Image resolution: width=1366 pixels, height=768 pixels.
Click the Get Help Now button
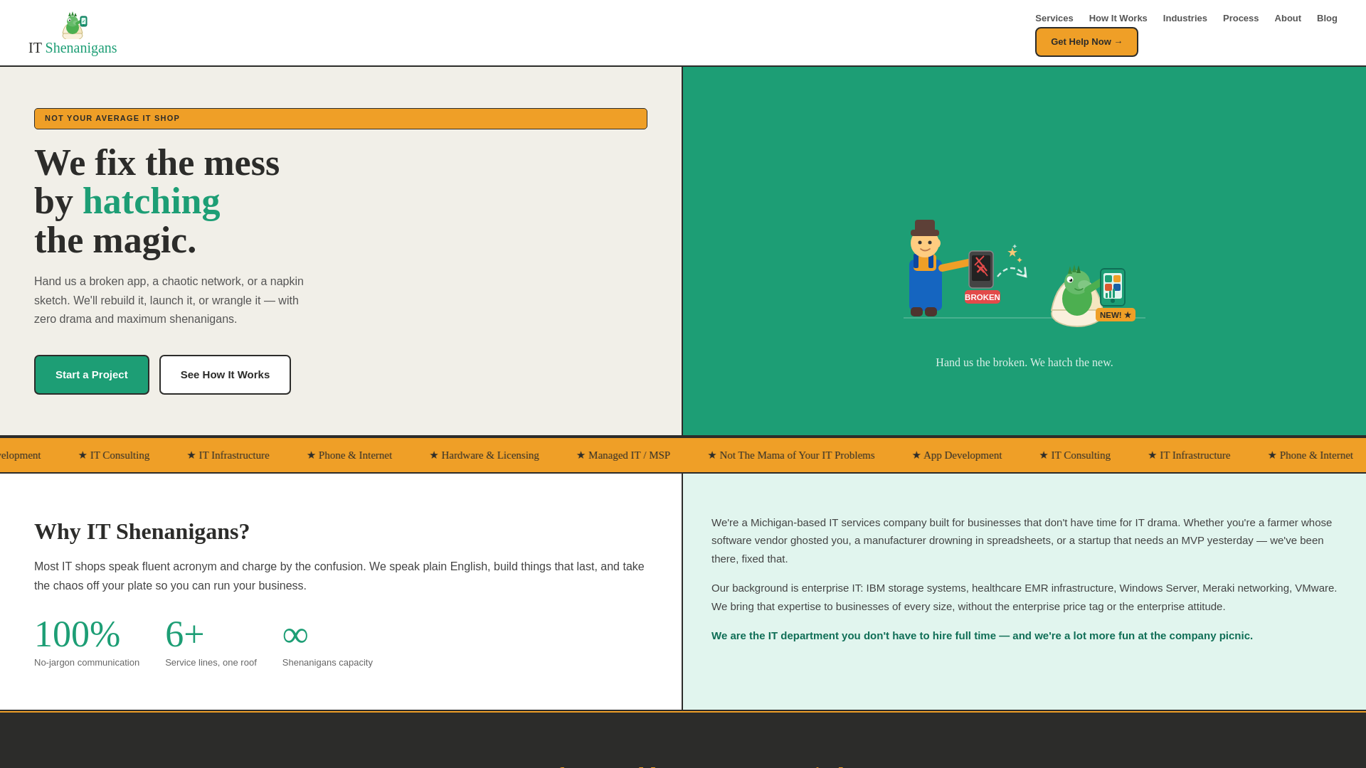click(x=1086, y=42)
